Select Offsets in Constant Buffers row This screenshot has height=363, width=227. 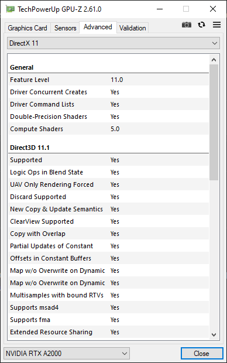point(108,258)
